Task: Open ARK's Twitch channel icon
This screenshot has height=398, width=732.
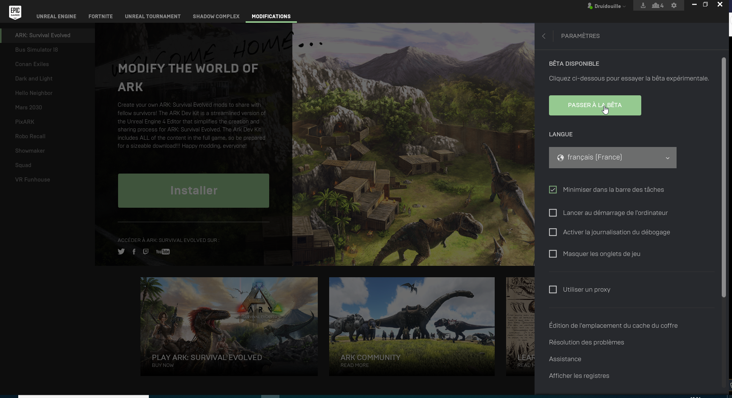Action: tap(146, 251)
